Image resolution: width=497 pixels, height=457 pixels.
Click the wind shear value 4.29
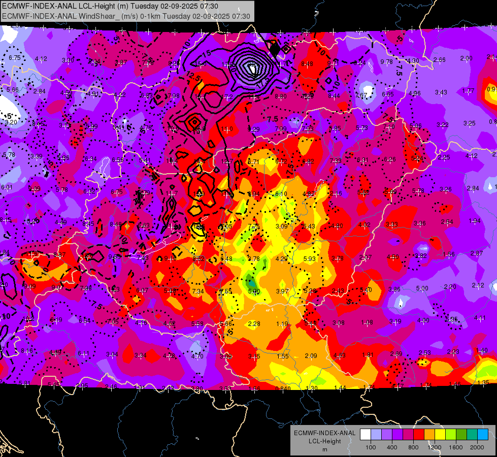click(282, 259)
